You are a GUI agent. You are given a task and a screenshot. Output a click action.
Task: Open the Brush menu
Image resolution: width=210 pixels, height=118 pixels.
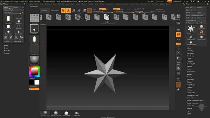(x=36, y=4)
